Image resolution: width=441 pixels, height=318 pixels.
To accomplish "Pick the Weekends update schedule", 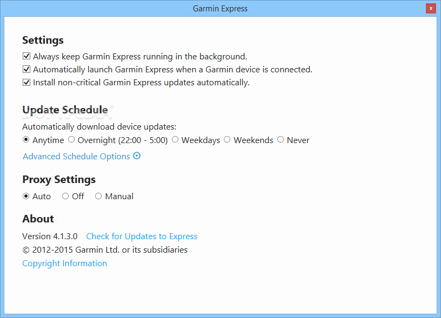I will click(x=227, y=140).
